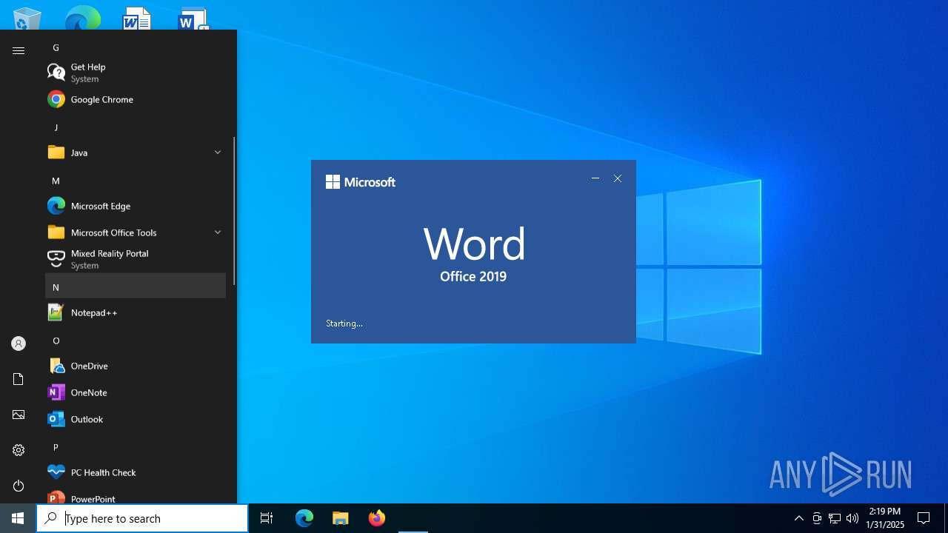Open Outlook from the app list
This screenshot has height=533, width=948.
pyautogui.click(x=136, y=419)
